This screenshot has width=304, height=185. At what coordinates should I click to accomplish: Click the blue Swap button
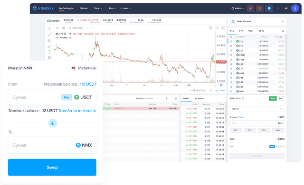click(52, 167)
